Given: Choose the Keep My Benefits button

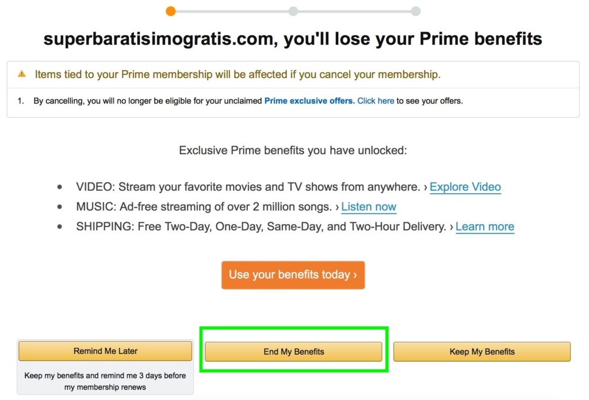Looking at the screenshot, I should pos(482,352).
